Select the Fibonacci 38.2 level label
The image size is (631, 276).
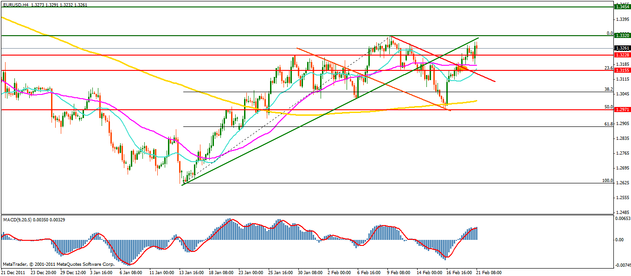tap(609, 89)
